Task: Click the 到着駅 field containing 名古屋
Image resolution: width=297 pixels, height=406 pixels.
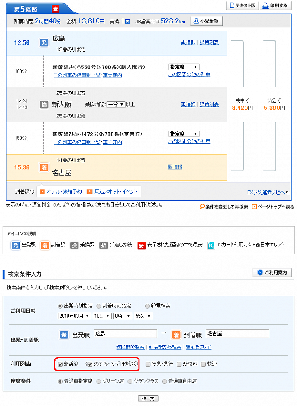Action: (237, 333)
